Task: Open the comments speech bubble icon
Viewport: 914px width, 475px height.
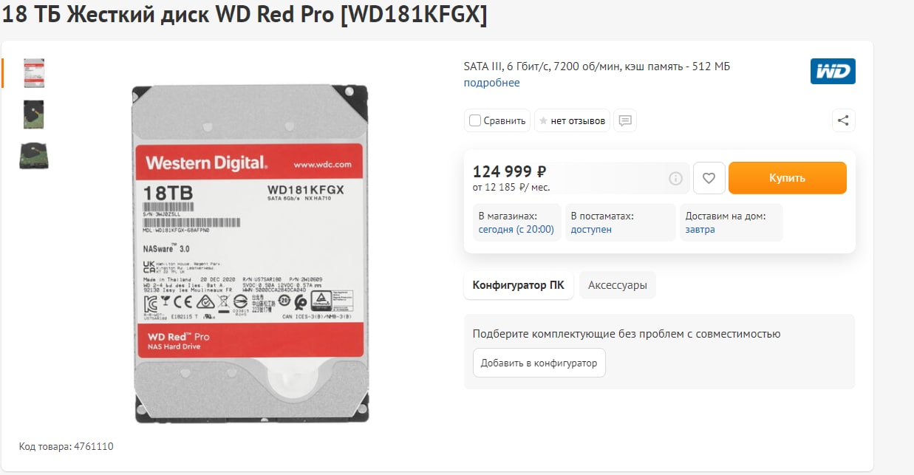Action: pos(625,120)
